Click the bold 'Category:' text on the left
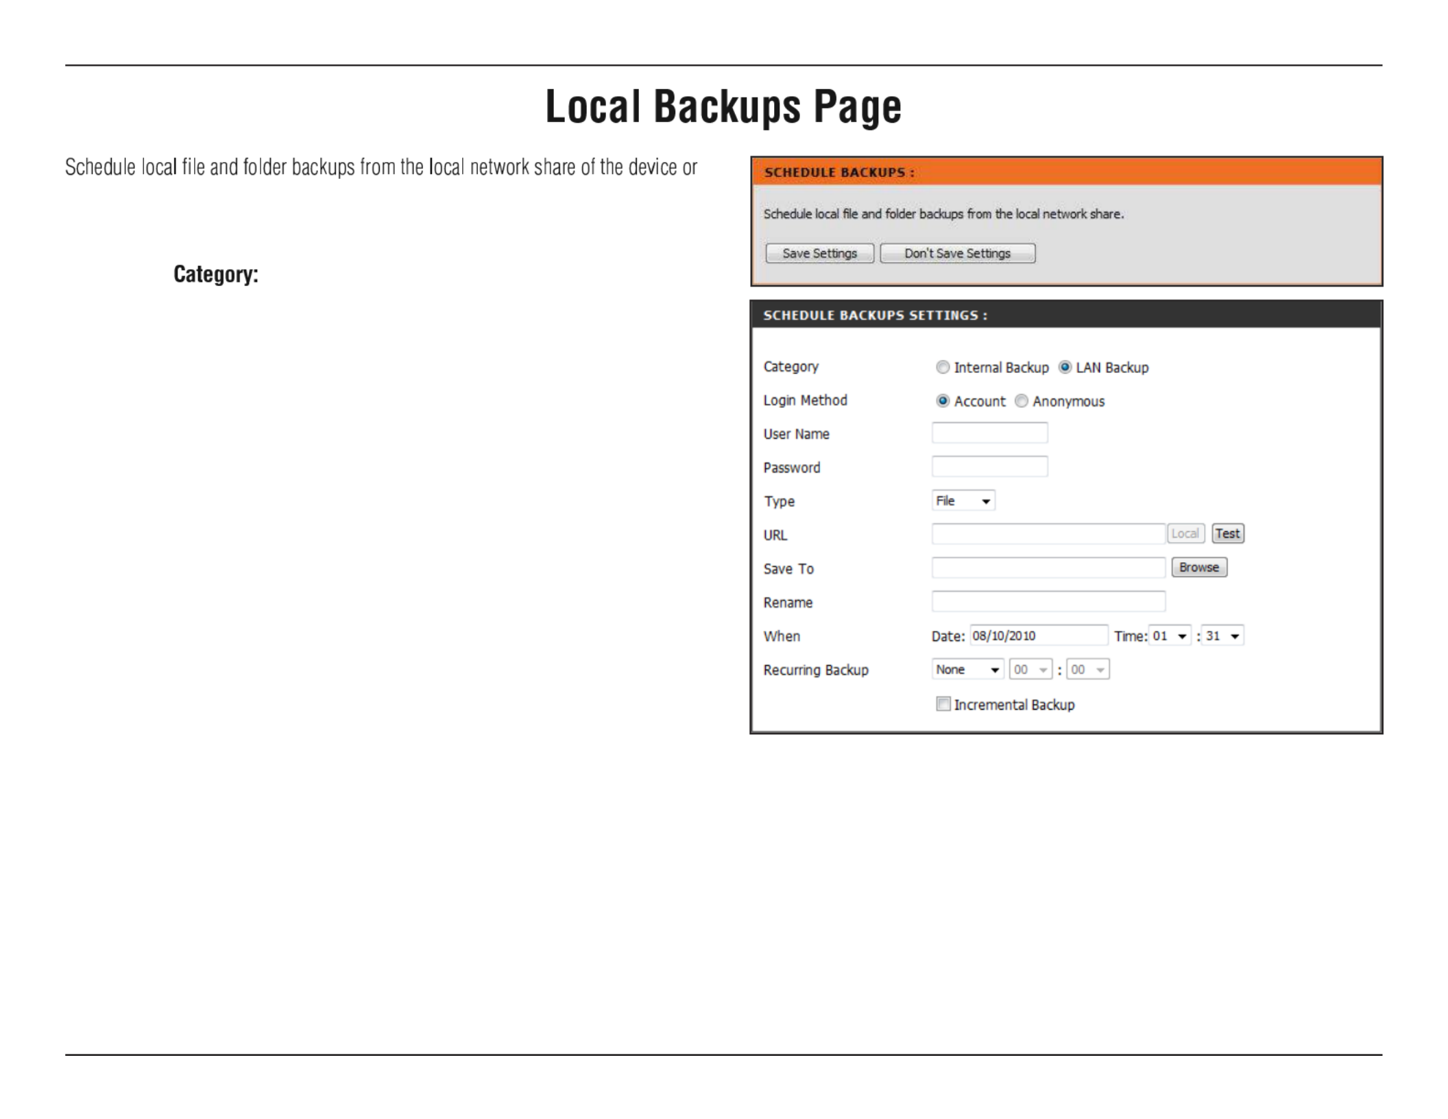The image size is (1448, 1119). click(216, 274)
